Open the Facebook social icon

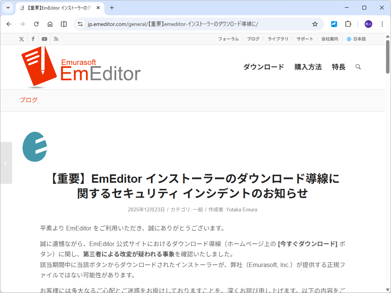[x=33, y=39]
